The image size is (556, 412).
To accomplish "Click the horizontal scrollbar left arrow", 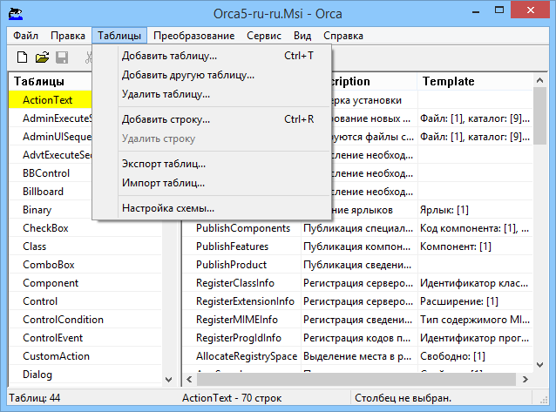I will [x=189, y=380].
